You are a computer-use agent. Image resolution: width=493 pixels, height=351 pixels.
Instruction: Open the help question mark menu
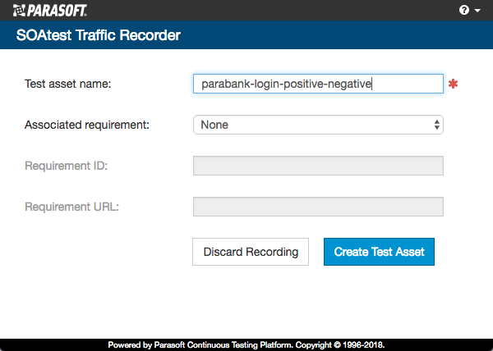[x=469, y=10]
